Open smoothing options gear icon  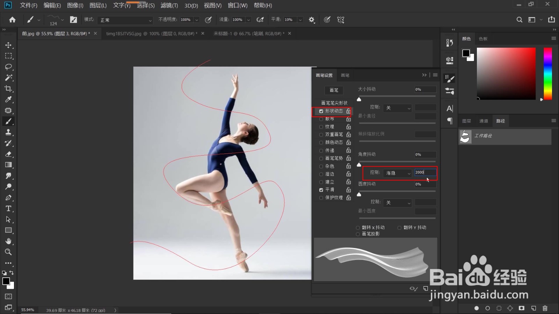click(x=312, y=20)
